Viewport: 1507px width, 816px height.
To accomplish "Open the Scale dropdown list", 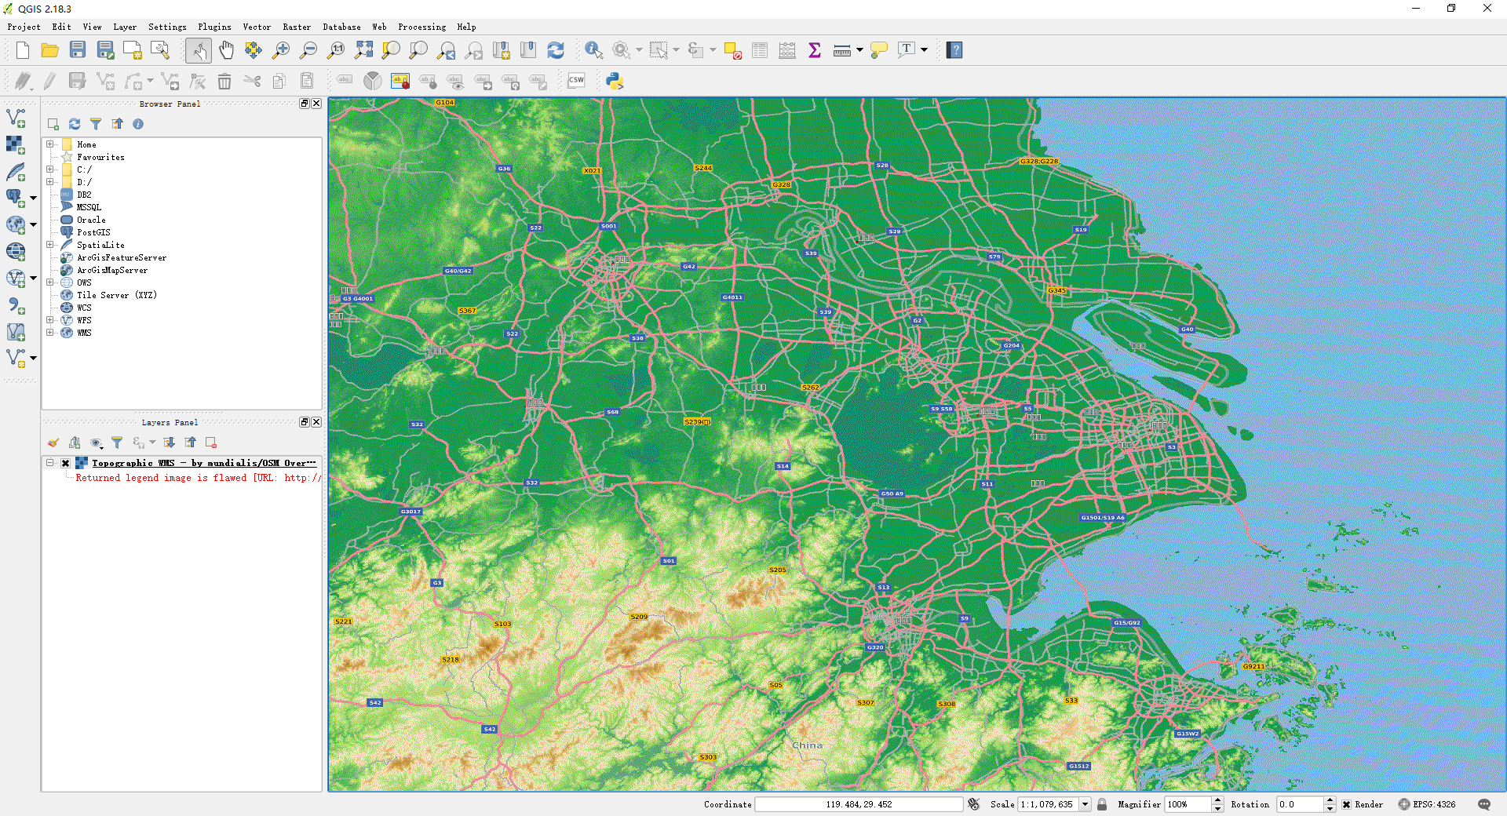I will tap(1085, 804).
